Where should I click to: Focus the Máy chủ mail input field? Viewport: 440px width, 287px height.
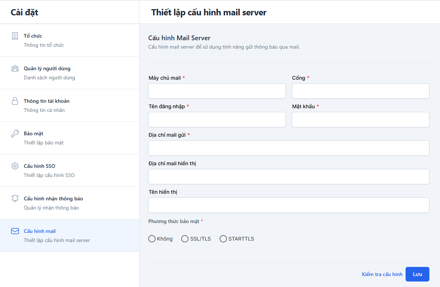pos(217,91)
